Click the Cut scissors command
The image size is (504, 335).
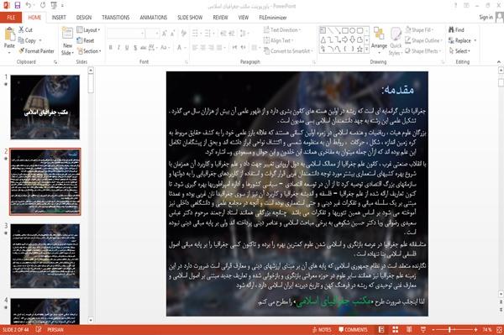point(25,30)
